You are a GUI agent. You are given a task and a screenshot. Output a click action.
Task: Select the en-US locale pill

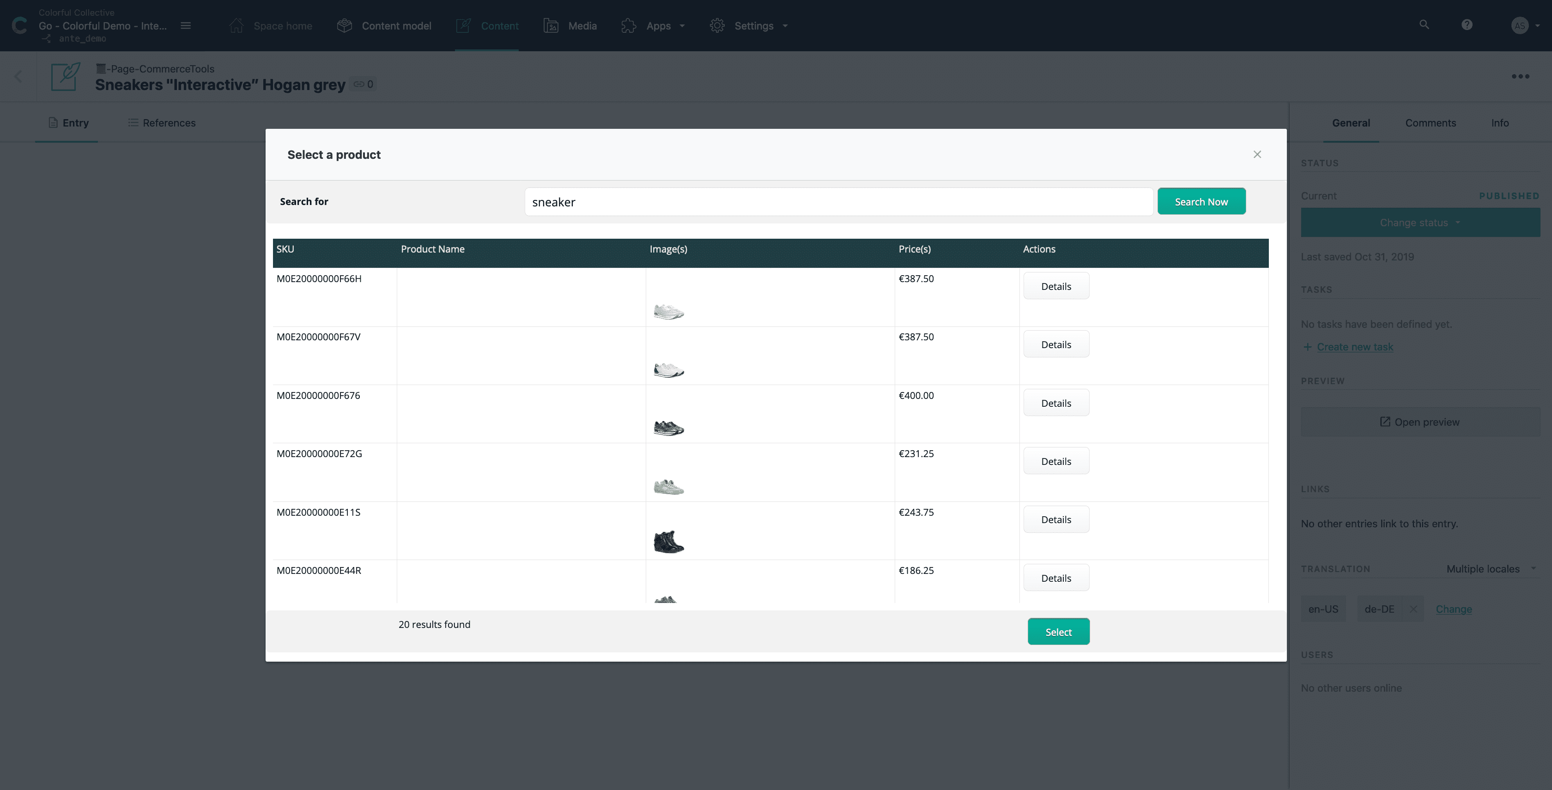1323,609
